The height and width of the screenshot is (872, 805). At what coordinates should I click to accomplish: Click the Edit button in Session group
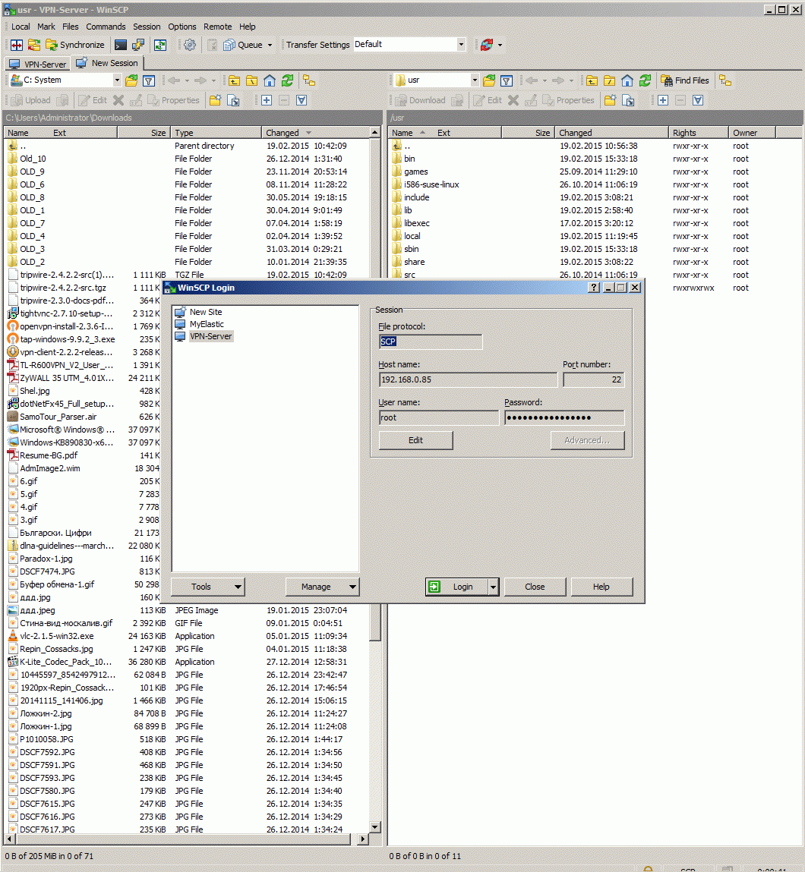[415, 440]
